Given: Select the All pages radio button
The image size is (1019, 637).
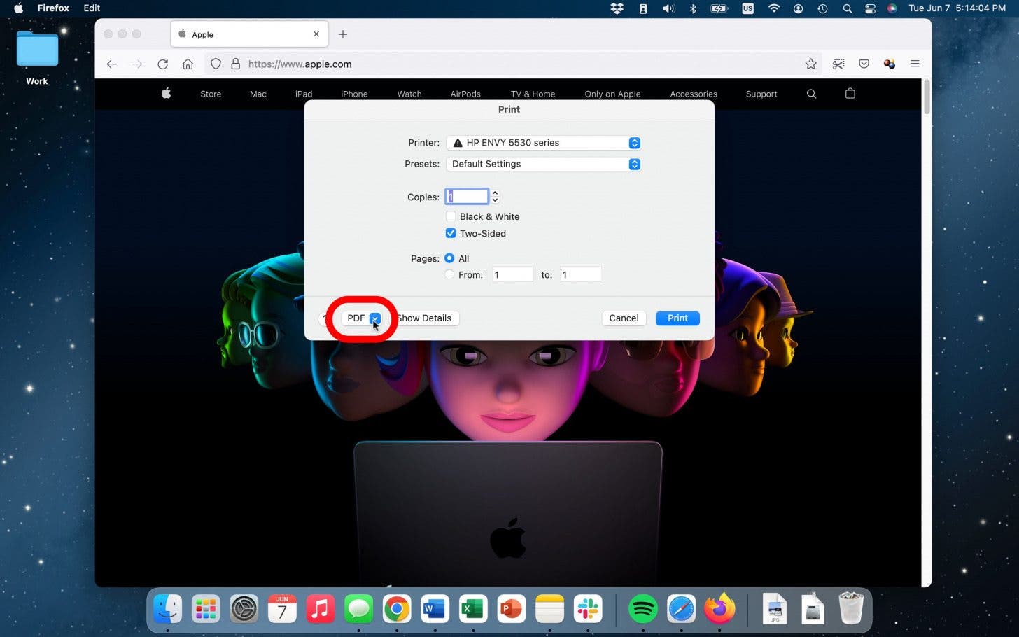Looking at the screenshot, I should [449, 258].
